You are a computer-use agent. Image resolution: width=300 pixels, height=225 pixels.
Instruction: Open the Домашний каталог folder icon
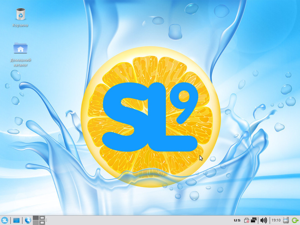(x=21, y=49)
